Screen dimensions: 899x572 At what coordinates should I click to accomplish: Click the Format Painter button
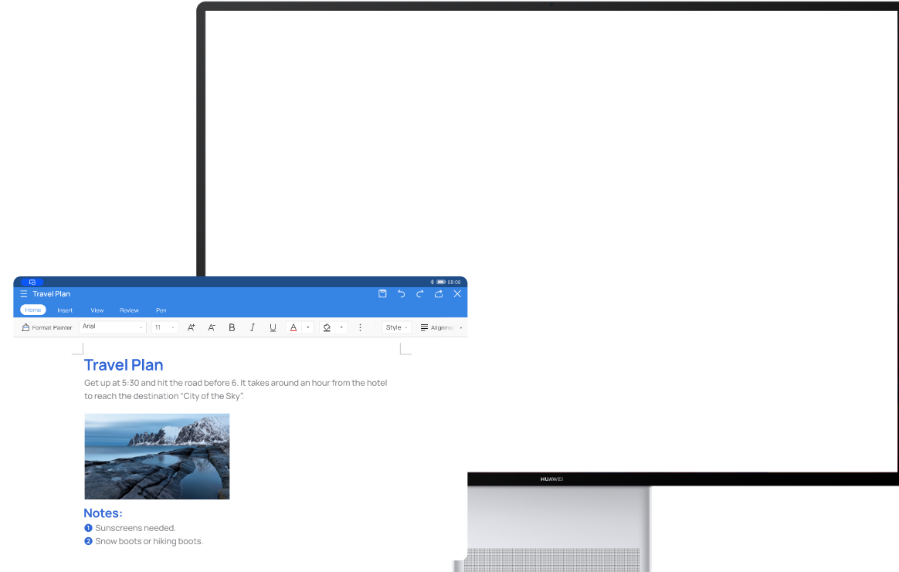(x=47, y=327)
